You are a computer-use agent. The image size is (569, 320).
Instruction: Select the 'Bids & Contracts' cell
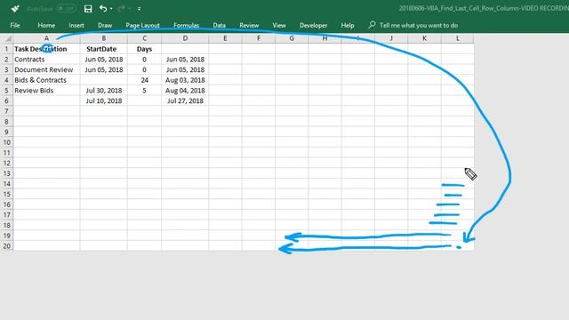point(46,80)
